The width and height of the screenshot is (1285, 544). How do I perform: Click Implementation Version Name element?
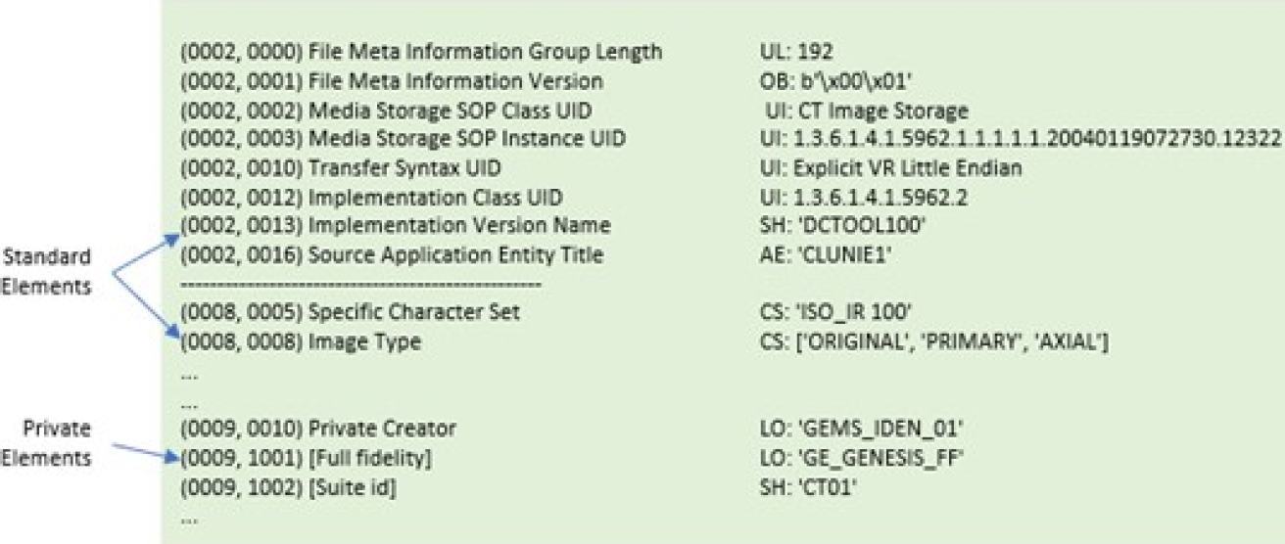click(x=396, y=226)
